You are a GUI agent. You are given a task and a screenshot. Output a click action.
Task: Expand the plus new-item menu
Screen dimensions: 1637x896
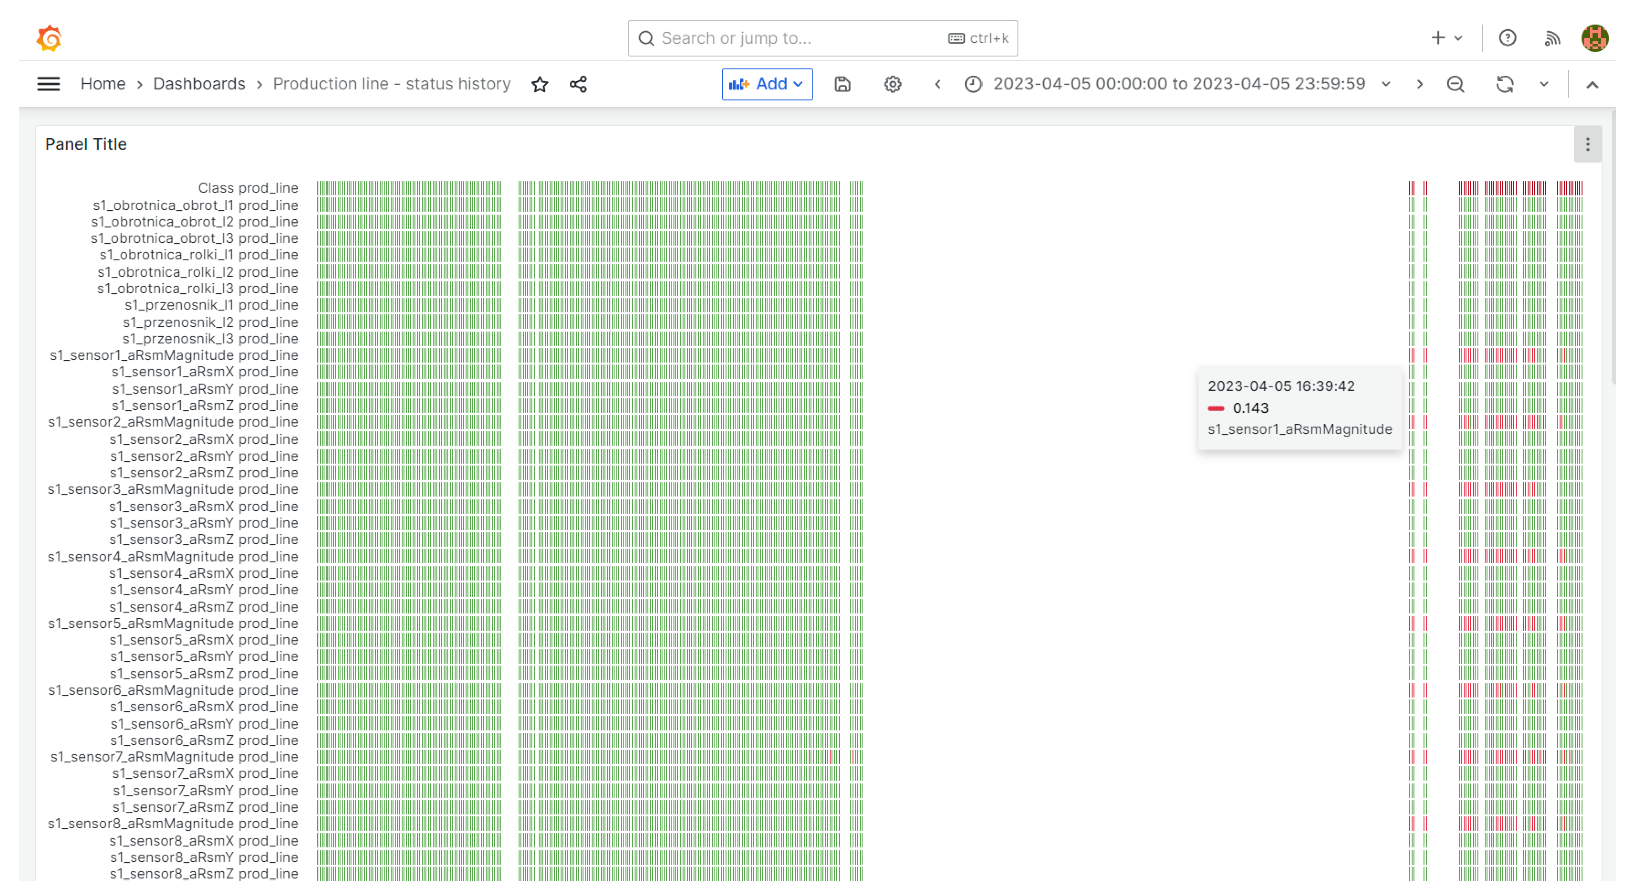click(1446, 38)
